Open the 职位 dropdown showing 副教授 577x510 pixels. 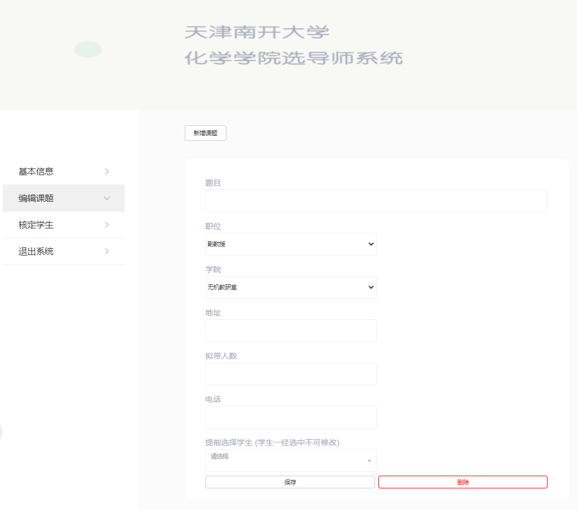coord(291,244)
